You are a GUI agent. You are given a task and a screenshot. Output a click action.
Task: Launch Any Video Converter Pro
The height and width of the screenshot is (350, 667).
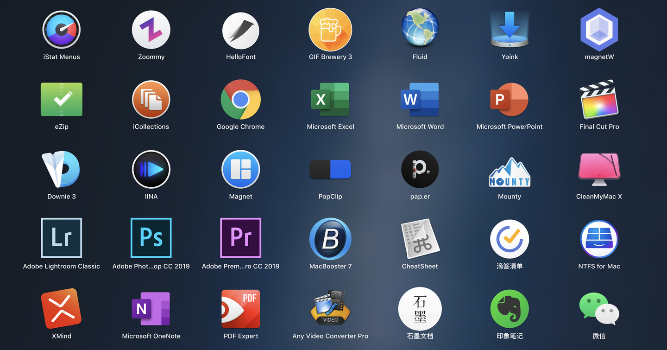click(330, 307)
